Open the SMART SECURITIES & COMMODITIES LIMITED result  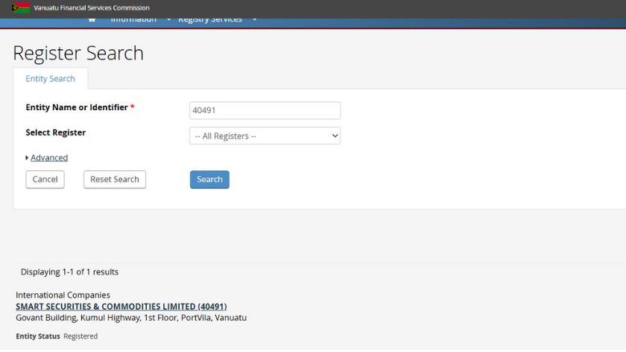[x=121, y=307]
